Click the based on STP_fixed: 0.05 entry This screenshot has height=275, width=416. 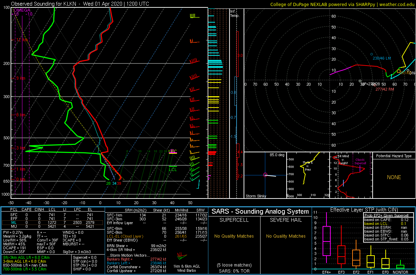coord(386,239)
